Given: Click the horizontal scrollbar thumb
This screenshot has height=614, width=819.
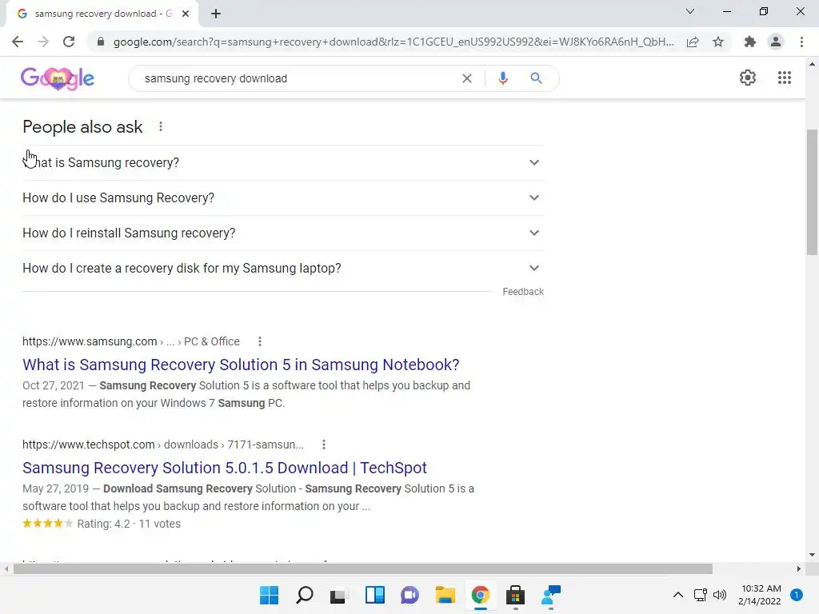Looking at the screenshot, I should (362, 568).
